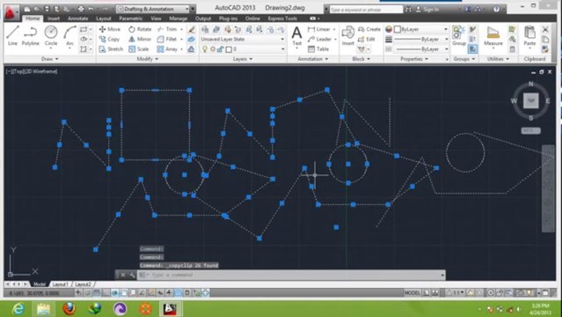Viewport: 562px width, 317px height.
Task: Click the Plot printer icon in quick access
Action: 81,9
